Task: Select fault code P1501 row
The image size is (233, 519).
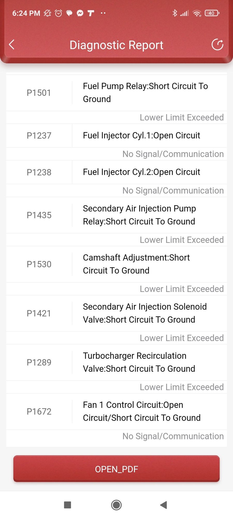Action: (x=39, y=93)
